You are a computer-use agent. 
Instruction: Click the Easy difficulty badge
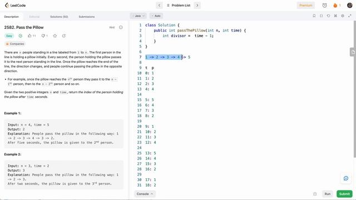(9, 36)
